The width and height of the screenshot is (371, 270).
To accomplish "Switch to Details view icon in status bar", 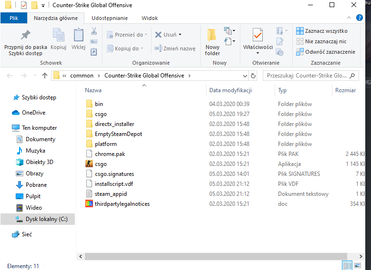I will pos(347,266).
